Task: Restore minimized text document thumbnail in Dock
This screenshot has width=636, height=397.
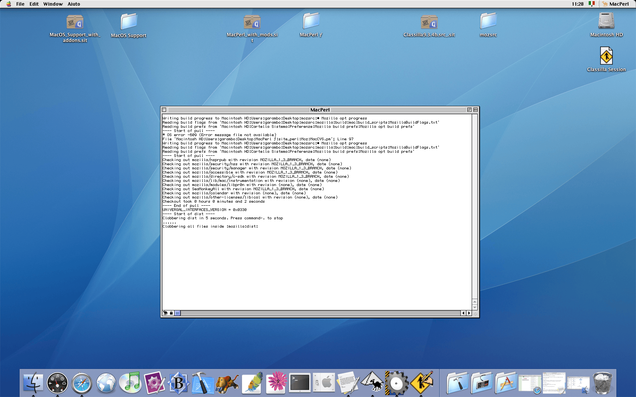Action: (554, 383)
